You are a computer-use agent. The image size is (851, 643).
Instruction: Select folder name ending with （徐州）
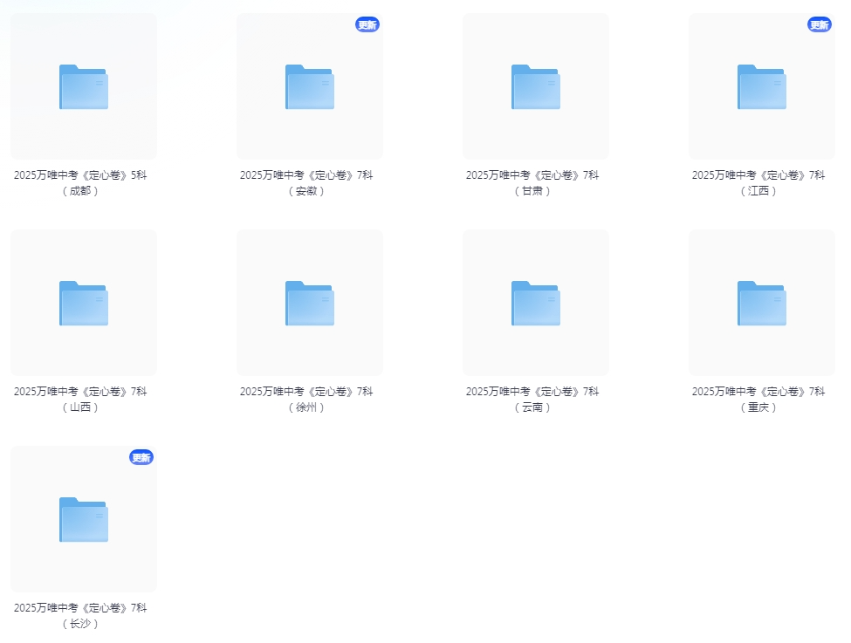[x=306, y=400]
